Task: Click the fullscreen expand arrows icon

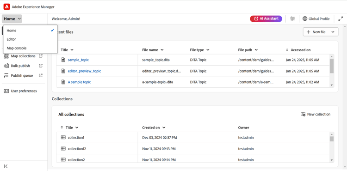Action: point(341,19)
